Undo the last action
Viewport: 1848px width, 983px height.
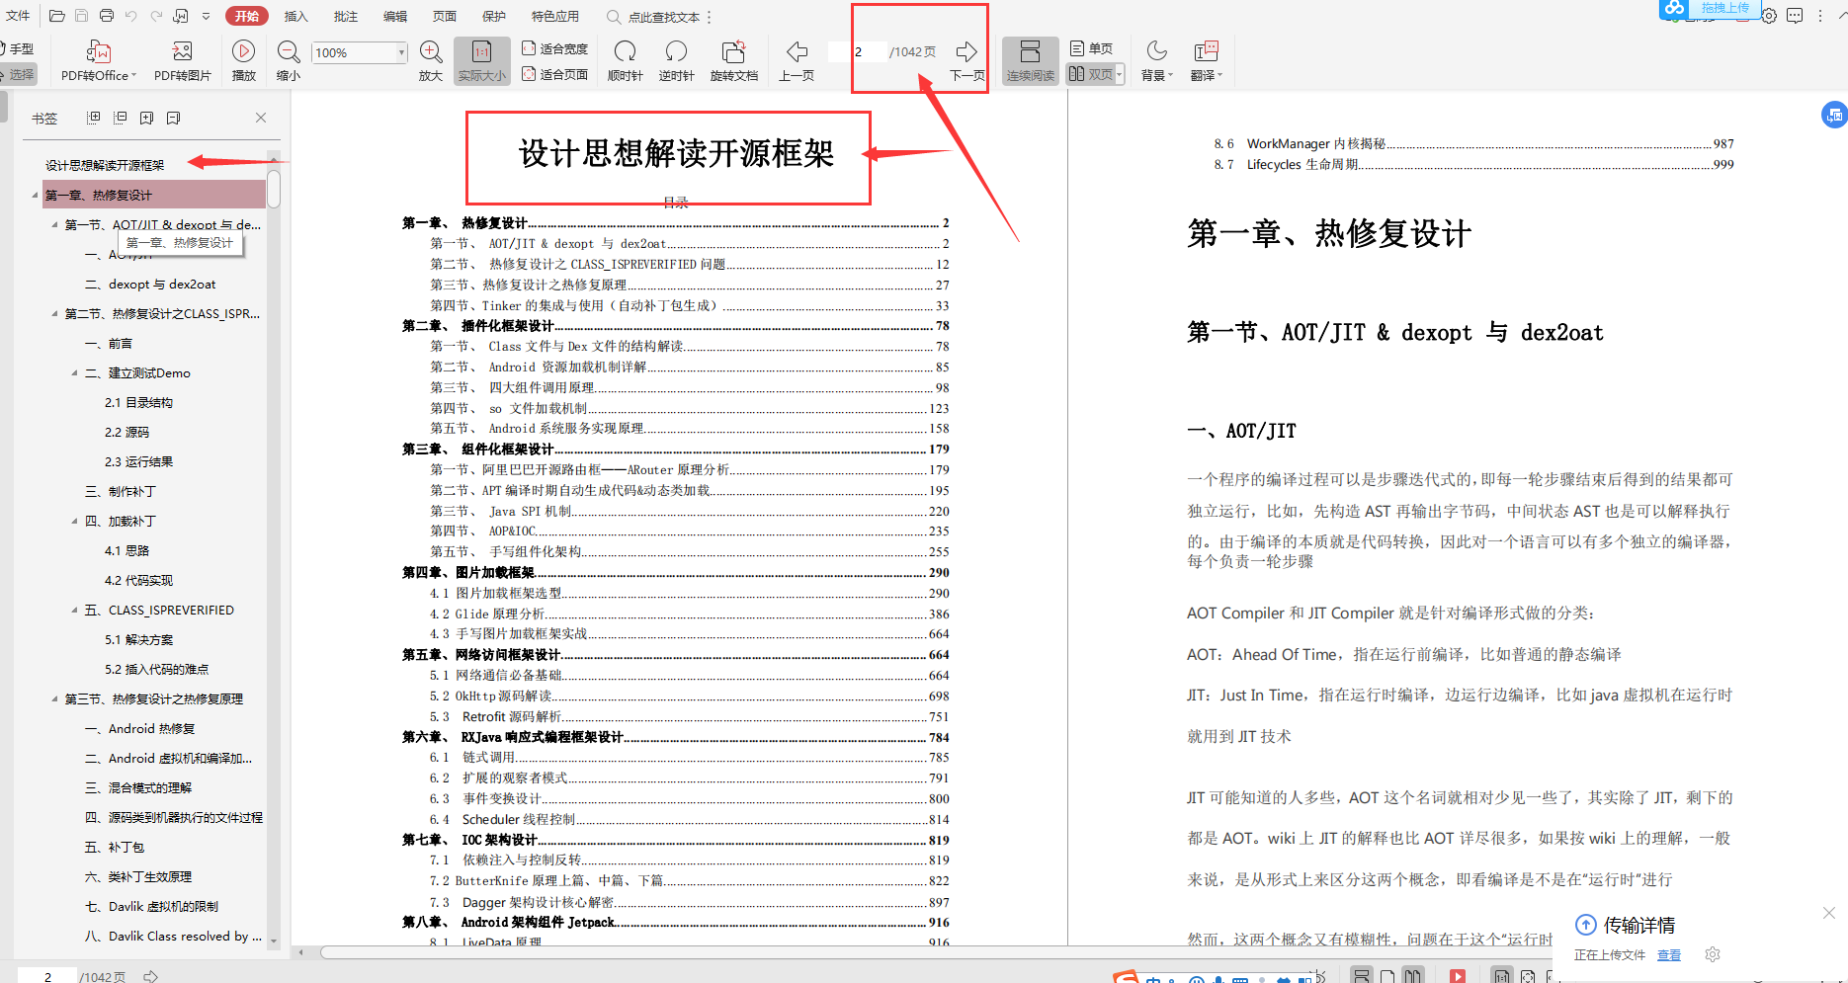pyautogui.click(x=131, y=16)
